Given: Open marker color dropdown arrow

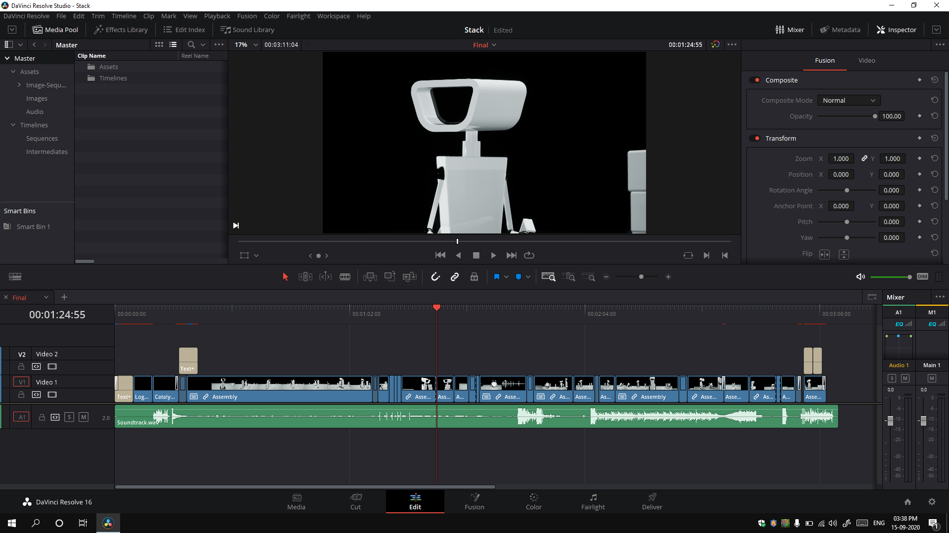Looking at the screenshot, I should [x=528, y=277].
